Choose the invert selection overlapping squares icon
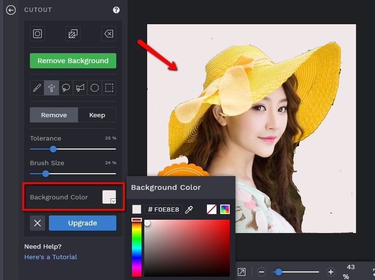The height and width of the screenshot is (280, 375). click(73, 34)
